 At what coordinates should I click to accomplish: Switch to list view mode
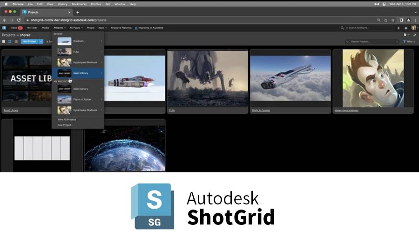(16, 41)
